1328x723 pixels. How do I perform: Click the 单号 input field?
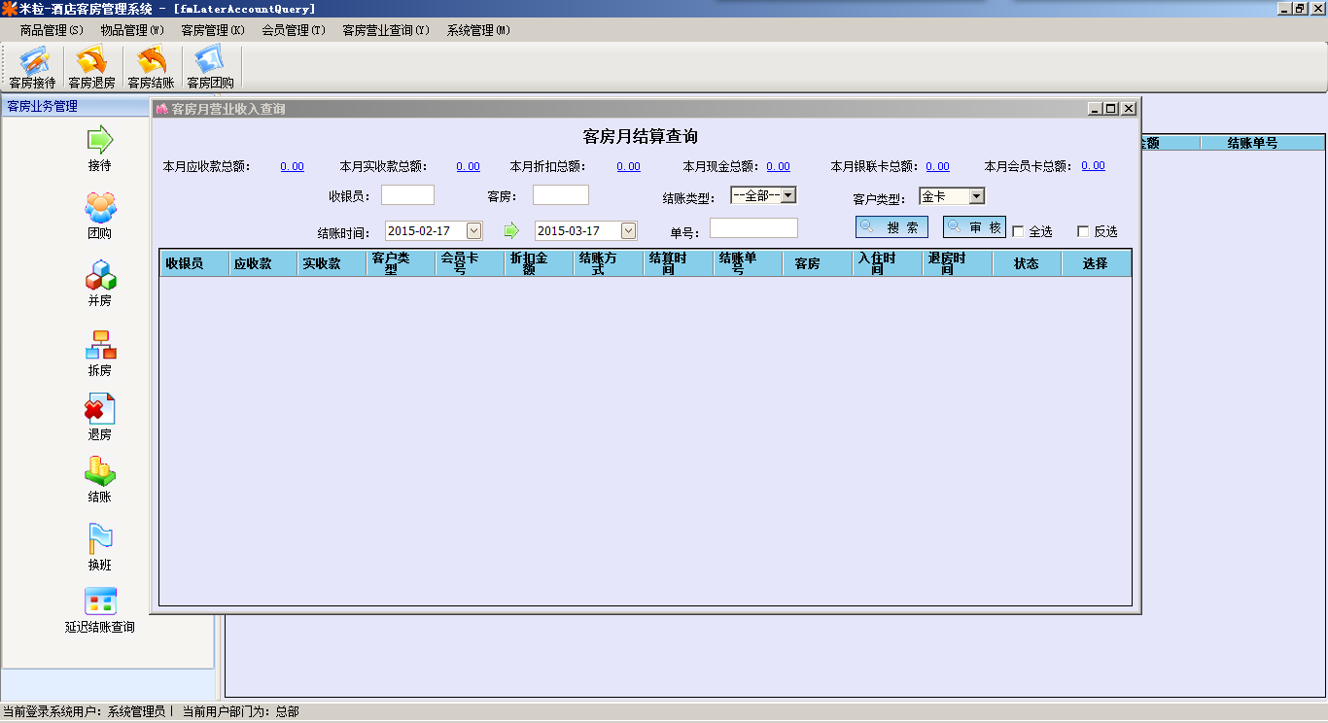pyautogui.click(x=753, y=228)
